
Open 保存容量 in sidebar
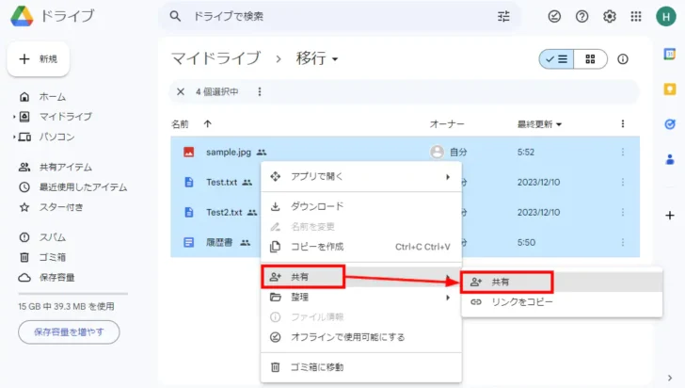pyautogui.click(x=56, y=278)
